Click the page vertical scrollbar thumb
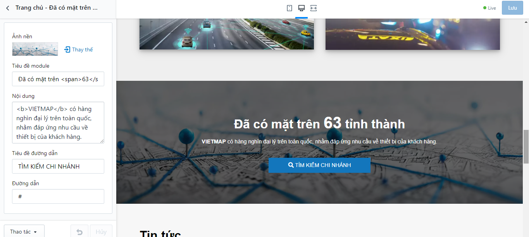The image size is (529, 237). point(526,147)
